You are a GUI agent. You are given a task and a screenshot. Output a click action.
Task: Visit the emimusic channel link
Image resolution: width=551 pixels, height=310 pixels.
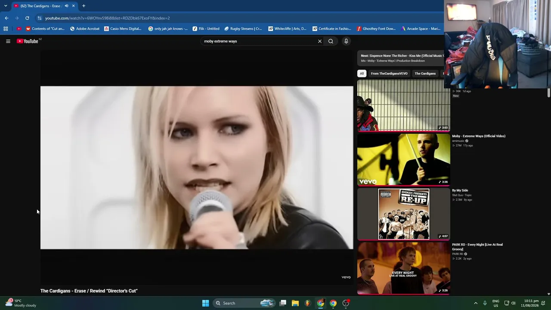tap(458, 141)
